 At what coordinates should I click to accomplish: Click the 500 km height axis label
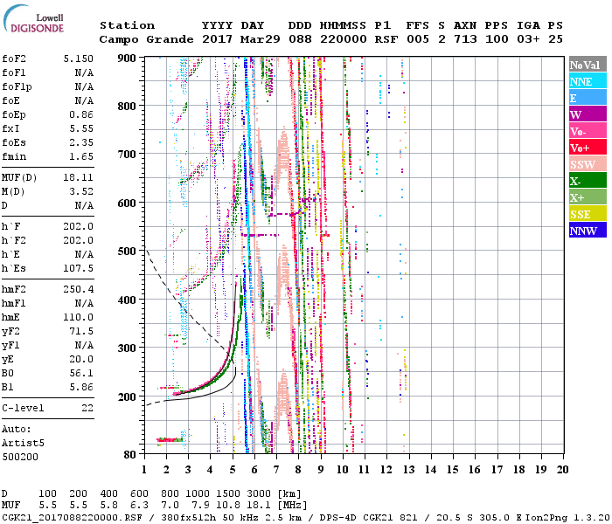127,252
